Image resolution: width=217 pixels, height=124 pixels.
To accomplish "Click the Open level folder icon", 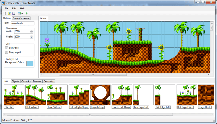I will [x=9, y=13].
